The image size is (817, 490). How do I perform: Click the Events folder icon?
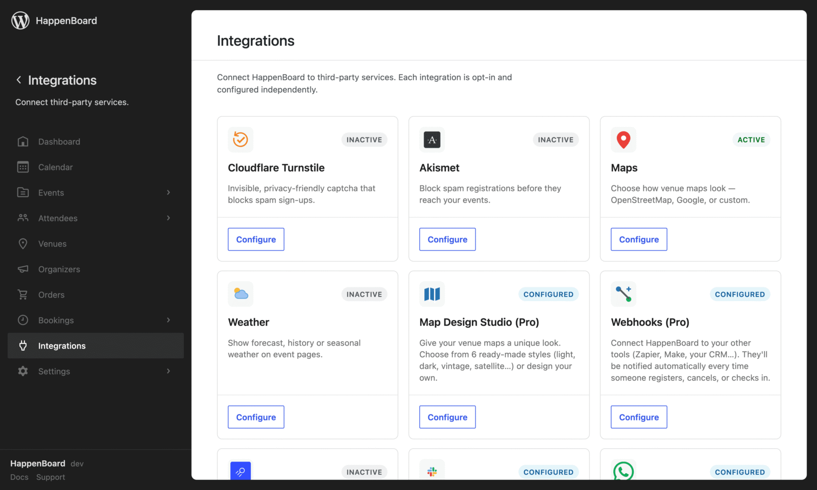click(23, 192)
